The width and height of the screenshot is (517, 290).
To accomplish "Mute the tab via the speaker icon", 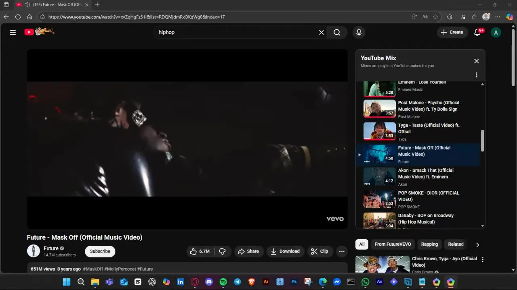I will [x=27, y=4].
